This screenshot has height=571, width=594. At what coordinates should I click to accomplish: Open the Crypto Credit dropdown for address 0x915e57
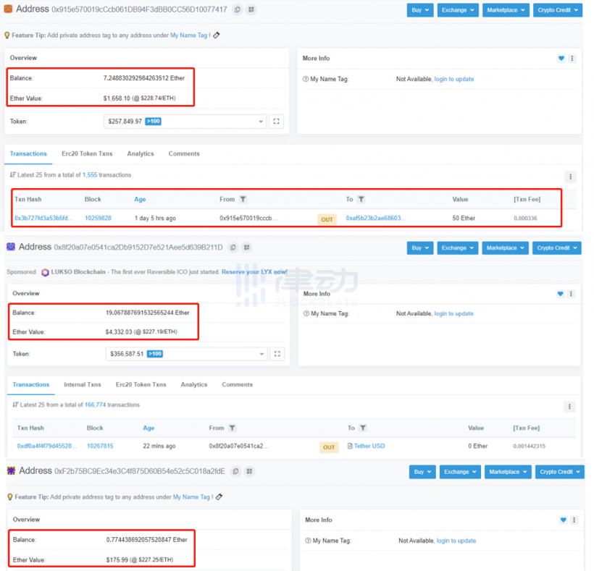click(x=558, y=10)
